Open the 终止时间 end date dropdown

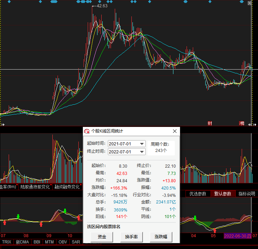click(x=141, y=152)
